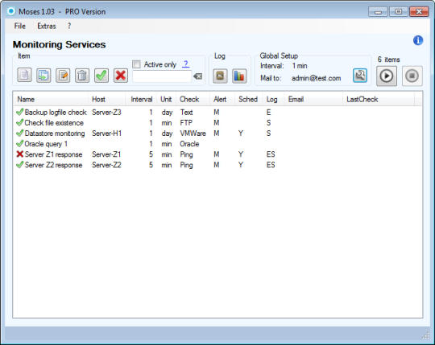Sort by the Log column header
This screenshot has height=345, width=435.
click(x=274, y=99)
